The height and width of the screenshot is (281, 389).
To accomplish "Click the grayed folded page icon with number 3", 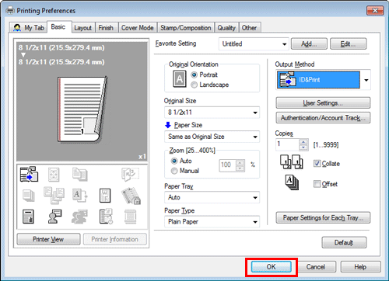I will [x=130, y=174].
